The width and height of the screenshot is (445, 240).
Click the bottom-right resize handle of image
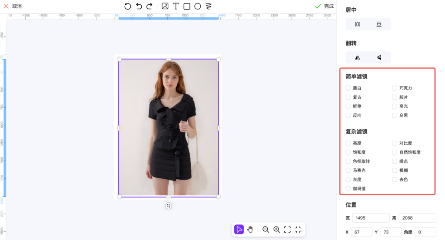pyautogui.click(x=219, y=197)
